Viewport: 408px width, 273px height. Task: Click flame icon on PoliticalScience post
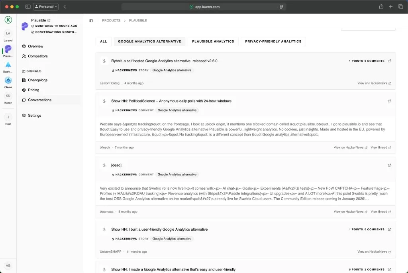coord(104,101)
